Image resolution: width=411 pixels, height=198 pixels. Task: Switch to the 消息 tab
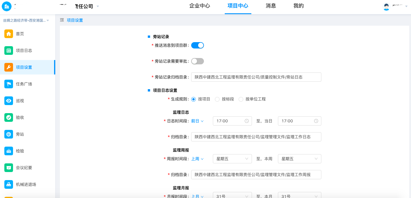tap(271, 6)
